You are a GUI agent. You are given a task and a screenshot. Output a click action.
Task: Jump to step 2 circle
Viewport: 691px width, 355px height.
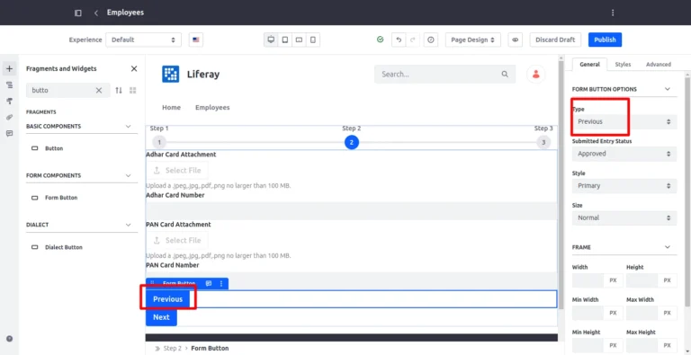click(351, 142)
